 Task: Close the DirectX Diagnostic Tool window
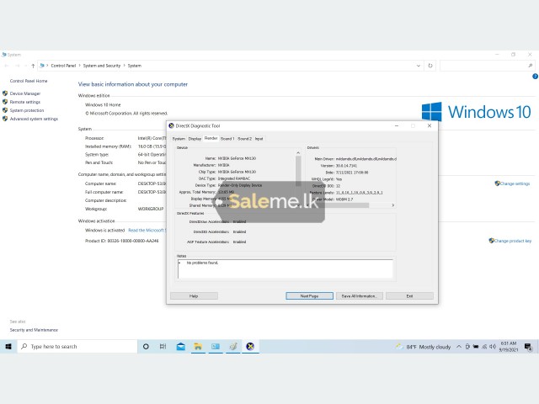430,125
